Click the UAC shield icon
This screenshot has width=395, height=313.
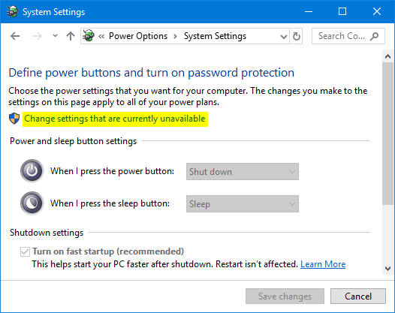coord(14,119)
